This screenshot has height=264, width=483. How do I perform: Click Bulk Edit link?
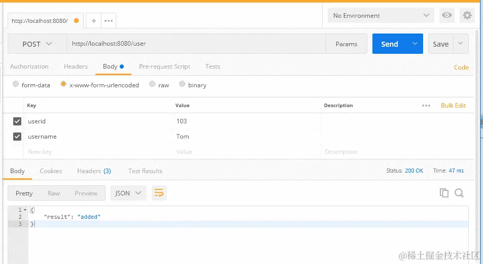(x=453, y=106)
